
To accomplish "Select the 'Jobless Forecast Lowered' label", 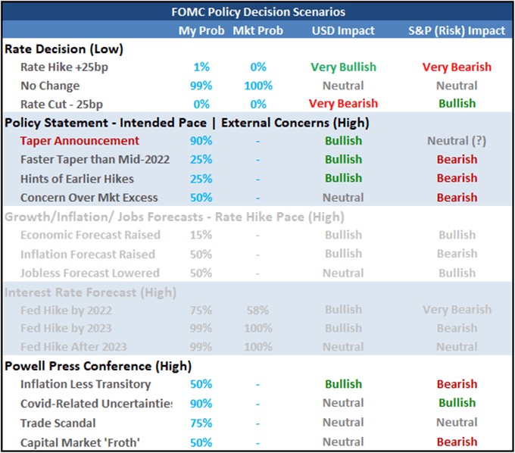I will 90,273.
